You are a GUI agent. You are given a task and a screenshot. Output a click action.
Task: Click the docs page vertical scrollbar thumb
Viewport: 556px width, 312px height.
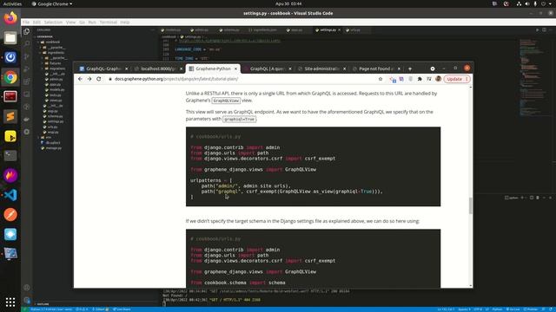(471, 205)
